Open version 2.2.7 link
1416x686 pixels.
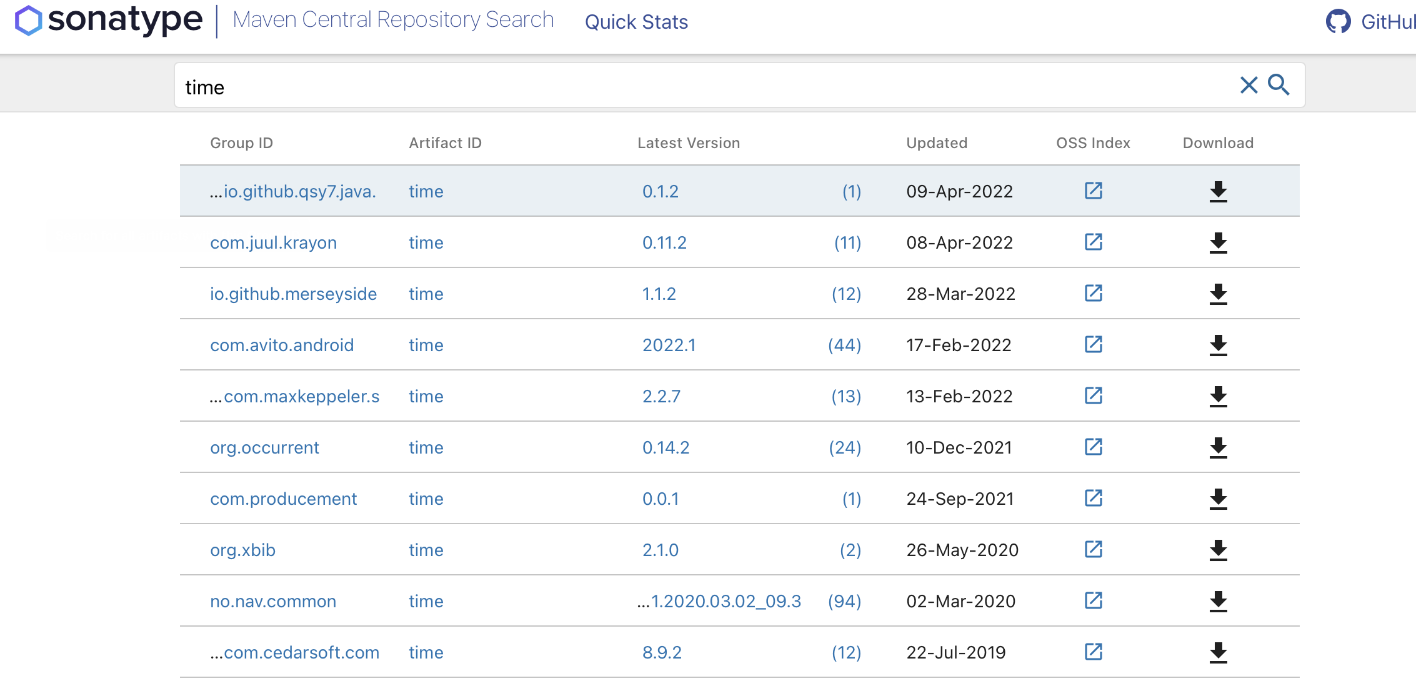pyautogui.click(x=661, y=396)
